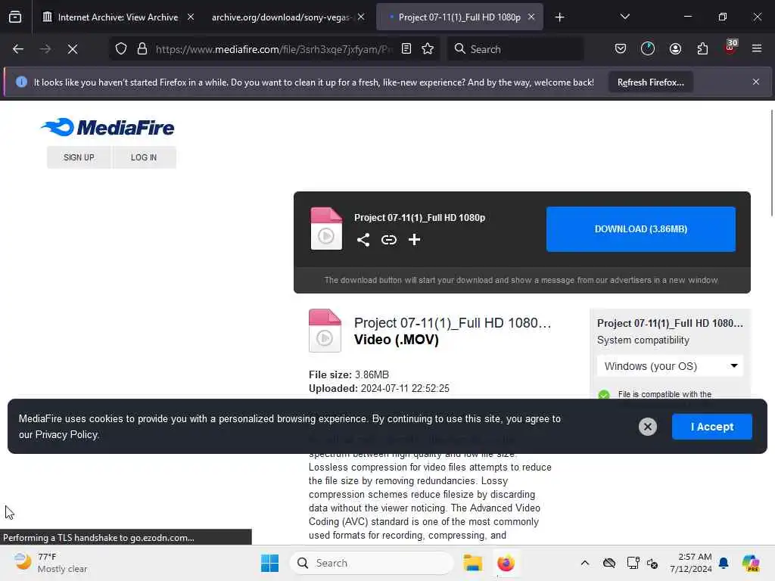Open Save to Pocket icon
This screenshot has height=581, width=775.
(x=621, y=48)
